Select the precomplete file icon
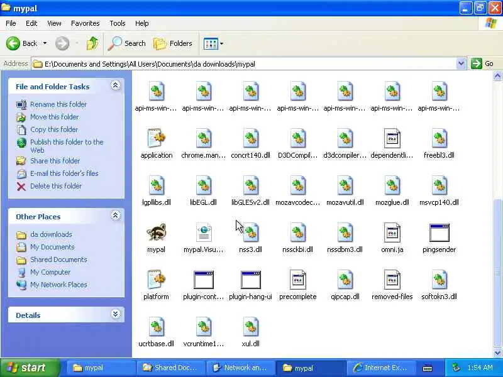 (297, 280)
